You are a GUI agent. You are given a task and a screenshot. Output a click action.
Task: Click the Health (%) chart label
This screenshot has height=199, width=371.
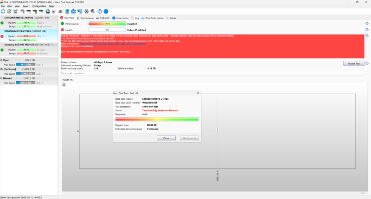point(68,80)
